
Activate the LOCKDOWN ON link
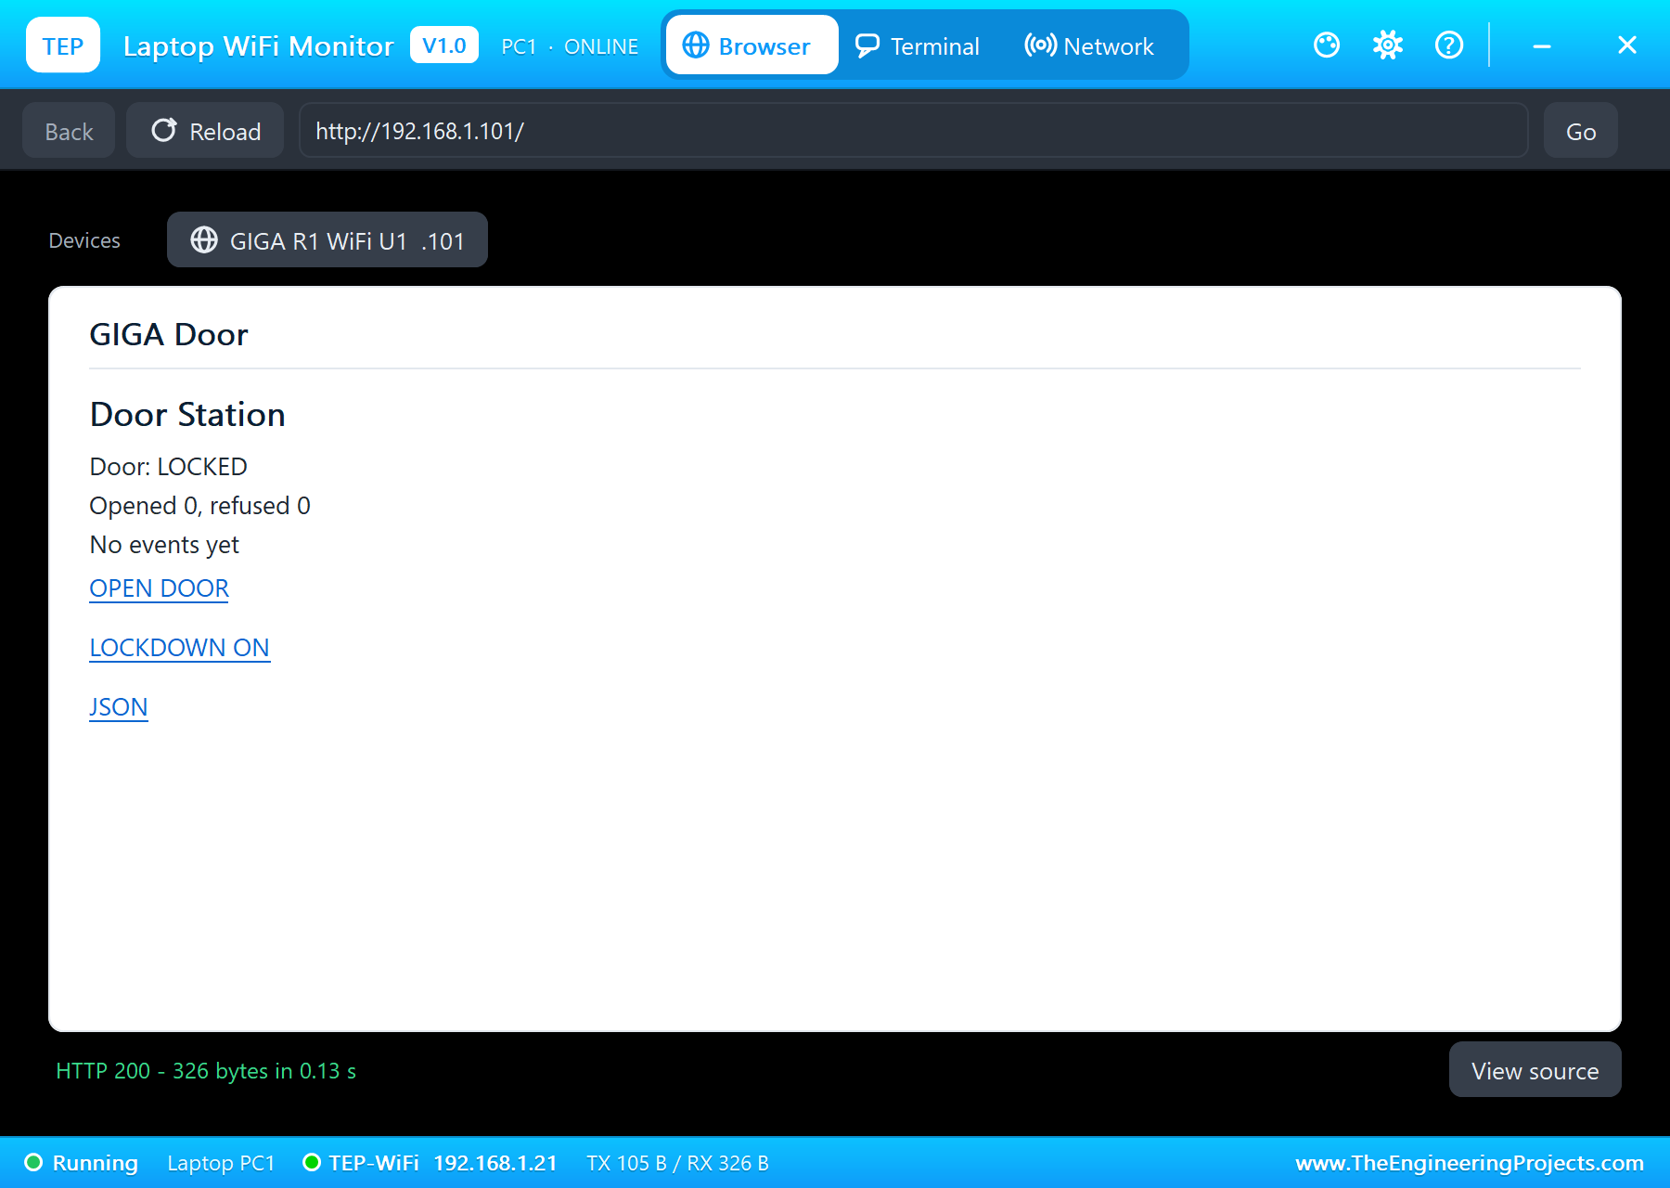(x=179, y=648)
